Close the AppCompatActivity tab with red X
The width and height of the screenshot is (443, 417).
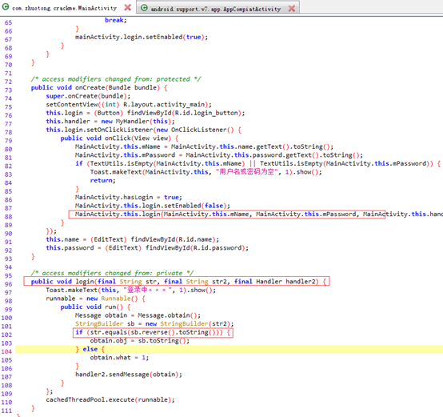[292, 9]
